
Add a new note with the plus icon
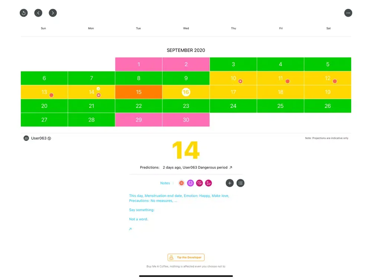pos(230,183)
